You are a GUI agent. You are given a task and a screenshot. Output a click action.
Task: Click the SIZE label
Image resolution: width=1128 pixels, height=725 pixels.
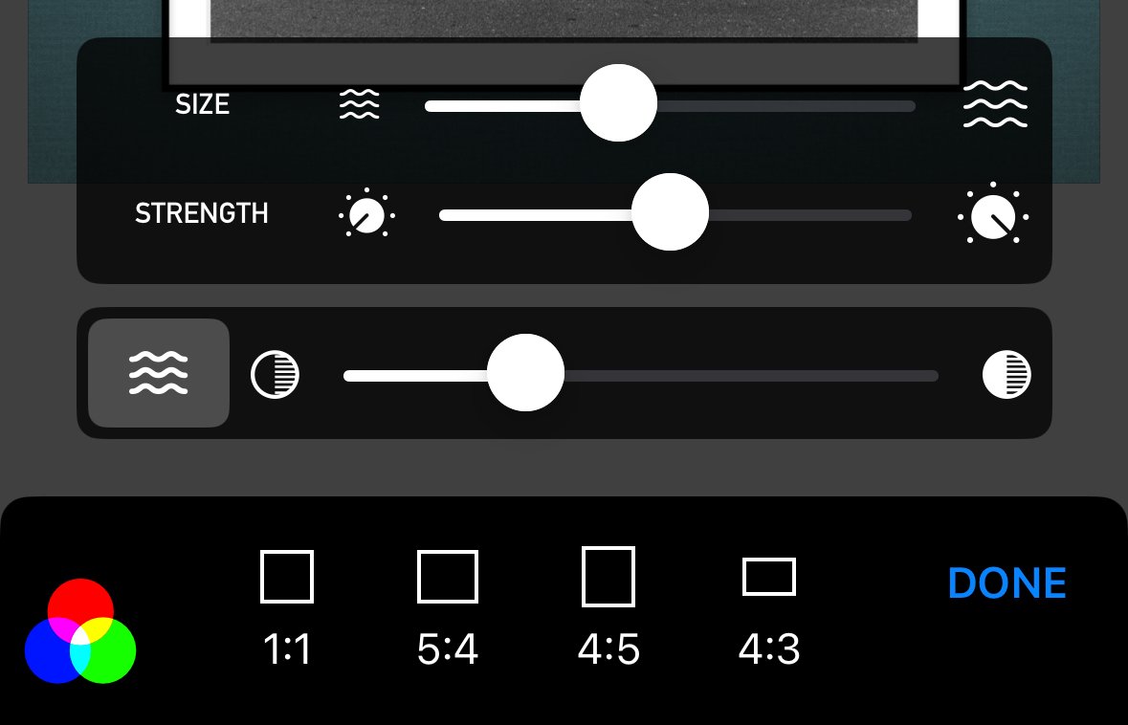coord(202,104)
